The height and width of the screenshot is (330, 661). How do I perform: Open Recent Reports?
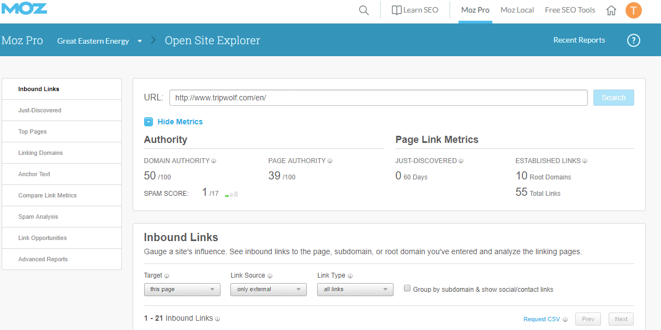click(x=579, y=40)
